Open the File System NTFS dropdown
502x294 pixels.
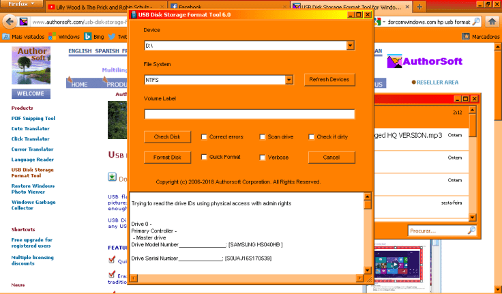(x=289, y=80)
